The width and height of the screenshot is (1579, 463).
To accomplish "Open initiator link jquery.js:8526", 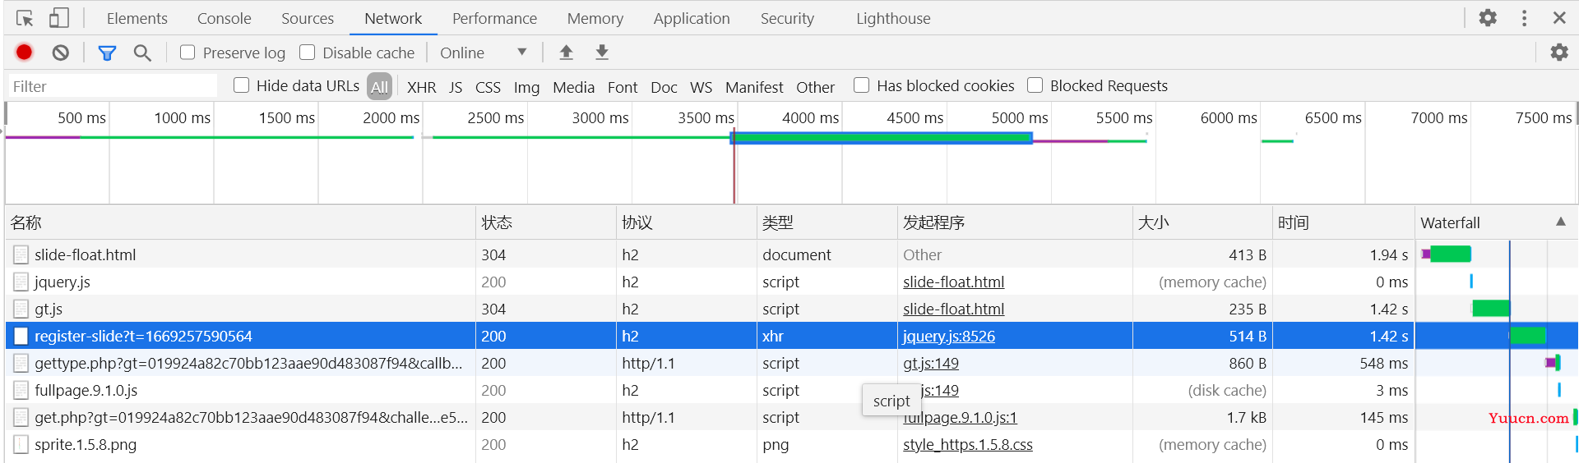I will (948, 336).
